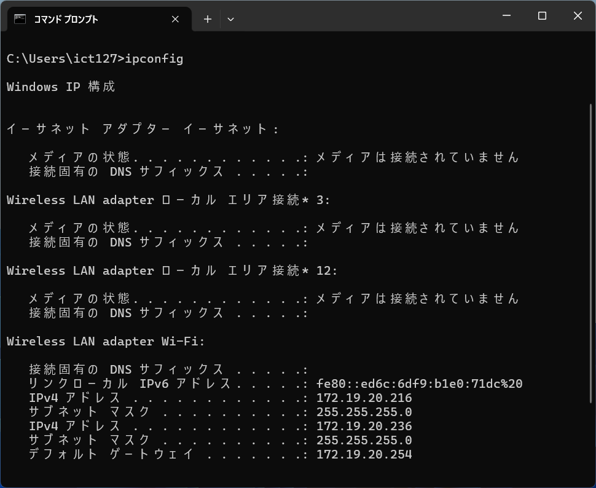The height and width of the screenshot is (488, 596).
Task: Click the vertical scrollbar of the terminal
Action: (591, 246)
